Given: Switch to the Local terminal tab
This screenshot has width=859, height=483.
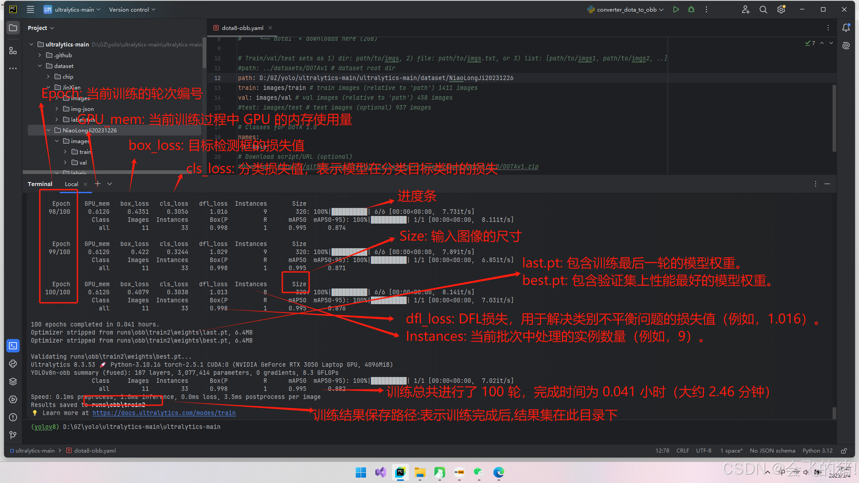Looking at the screenshot, I should pos(71,184).
